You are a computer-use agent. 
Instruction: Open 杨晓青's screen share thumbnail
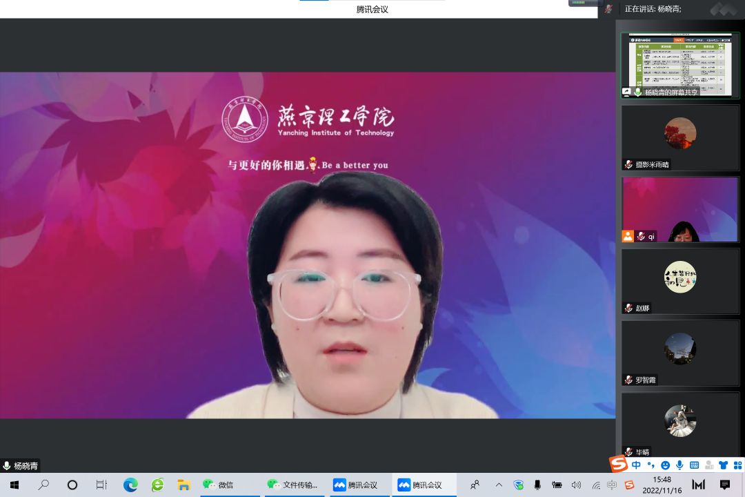(x=680, y=65)
